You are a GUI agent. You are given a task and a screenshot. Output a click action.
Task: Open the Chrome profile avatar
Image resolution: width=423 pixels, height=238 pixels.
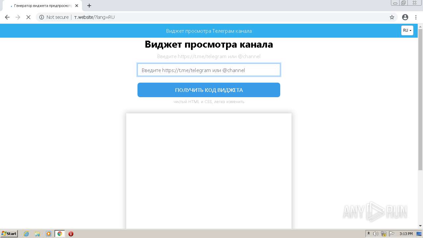(405, 17)
